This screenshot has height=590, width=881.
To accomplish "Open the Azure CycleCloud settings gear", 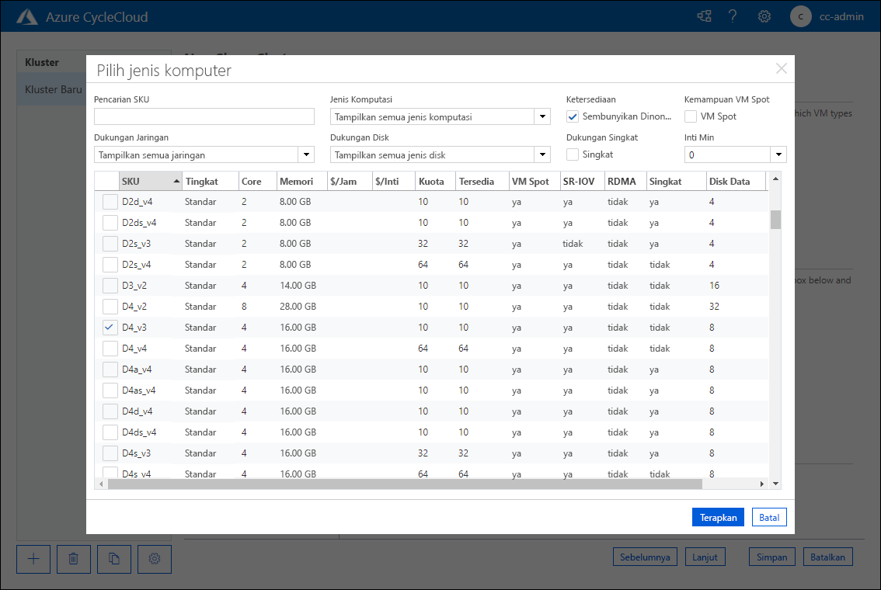I will (x=764, y=16).
